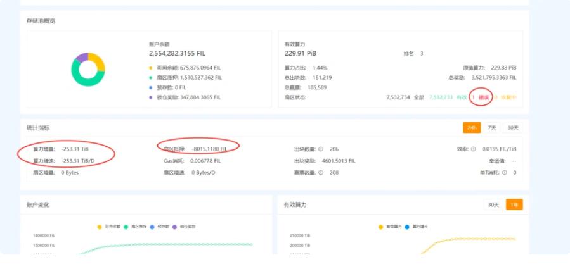This screenshot has height=269, width=570.
Task: Click the info icon next to 单T消耗
Action: coord(504,173)
